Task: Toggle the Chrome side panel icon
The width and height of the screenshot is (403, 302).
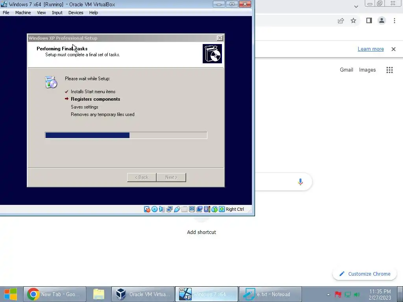Action: coord(369,20)
